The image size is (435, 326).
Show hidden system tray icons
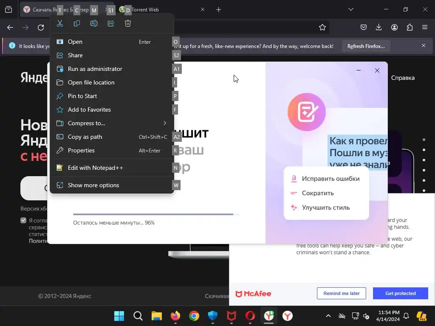pyautogui.click(x=328, y=316)
